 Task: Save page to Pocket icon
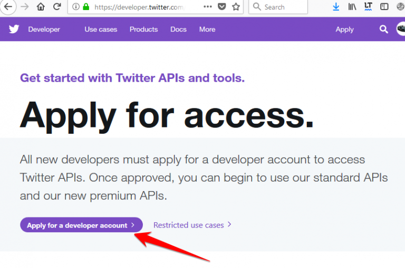pos(221,7)
